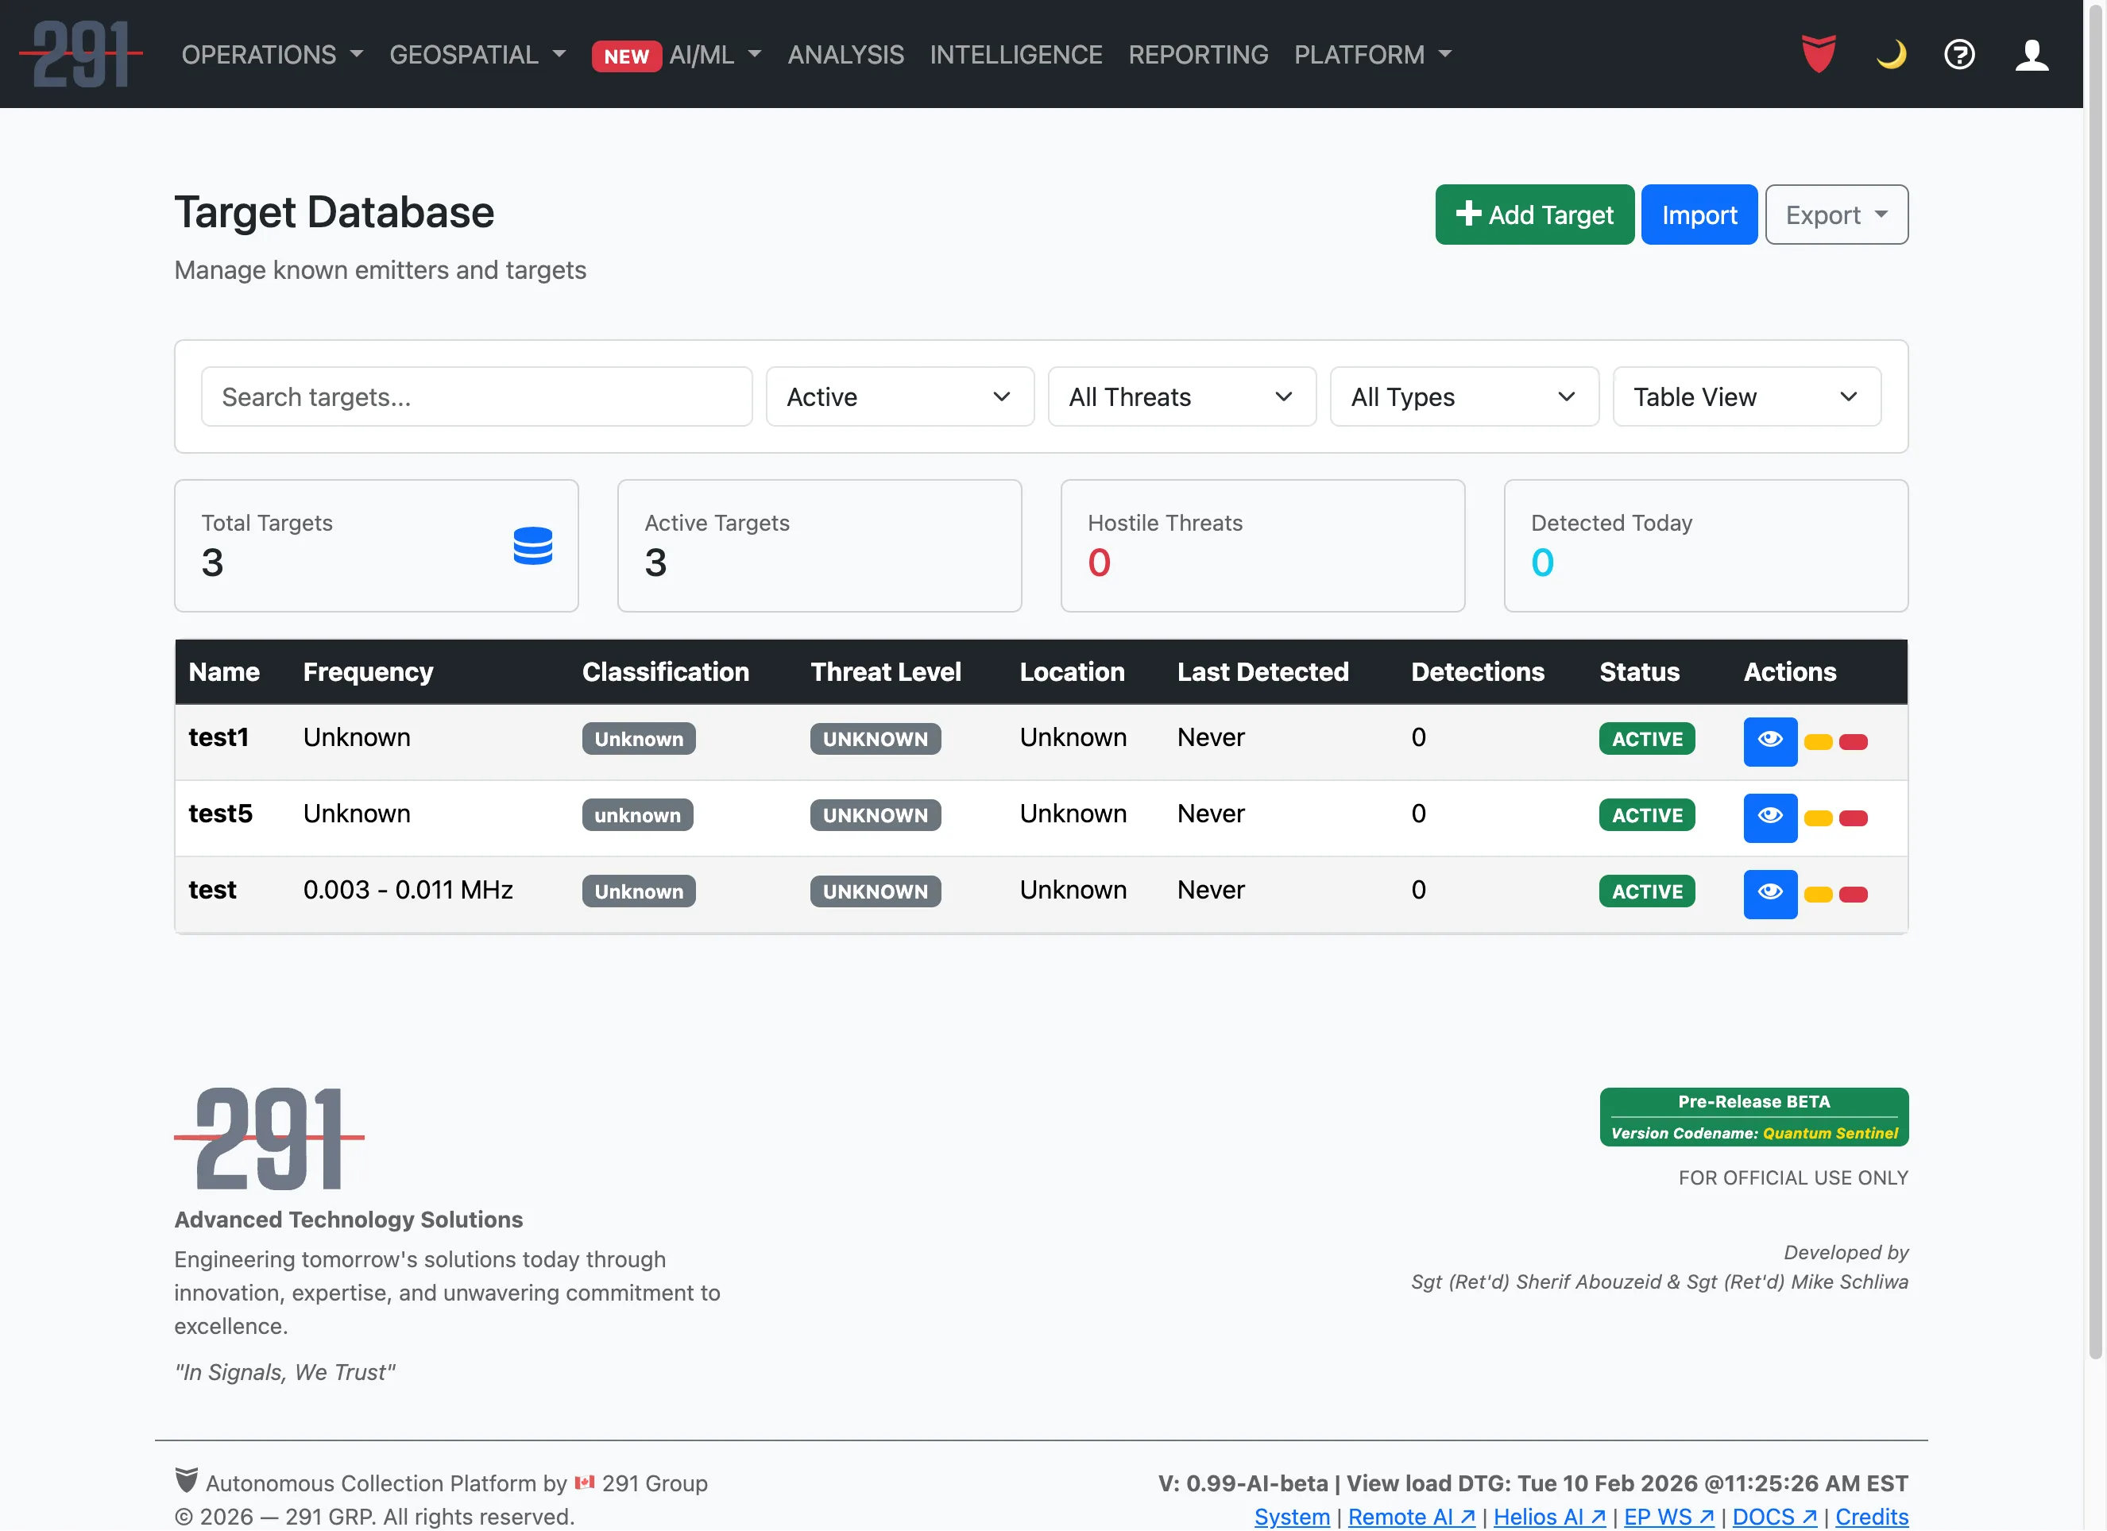Image resolution: width=2107 pixels, height=1531 pixels.
Task: Change Table View using its dropdown
Action: [x=1746, y=396]
